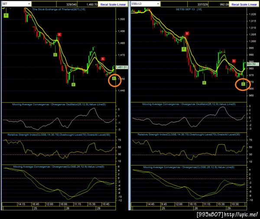Viewport: 260px width, 219px height.
Task: Select the circled B marker in SET50 chart
Action: (243, 84)
